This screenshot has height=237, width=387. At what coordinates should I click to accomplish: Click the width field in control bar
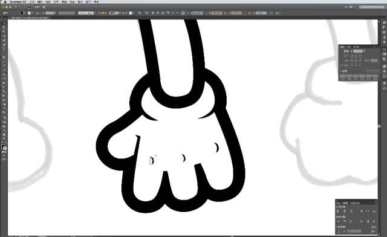pyautogui.click(x=236, y=13)
